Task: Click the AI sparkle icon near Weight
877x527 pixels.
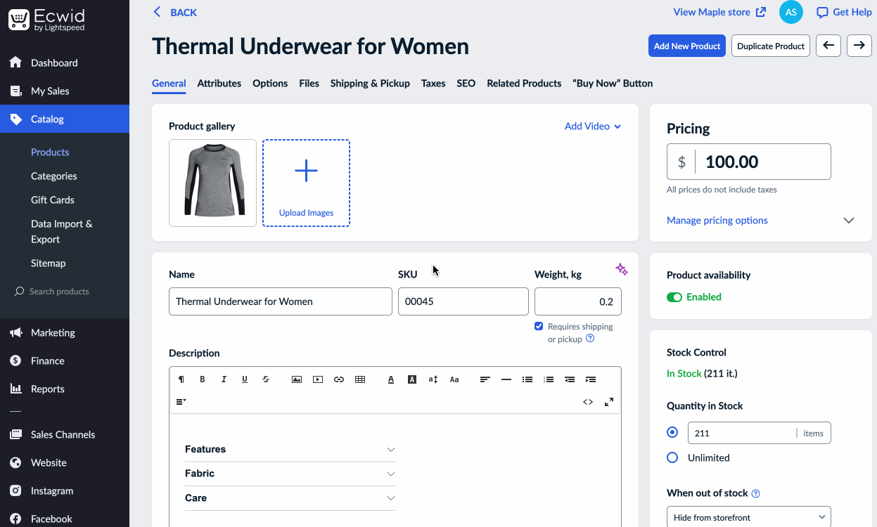Action: [621, 269]
